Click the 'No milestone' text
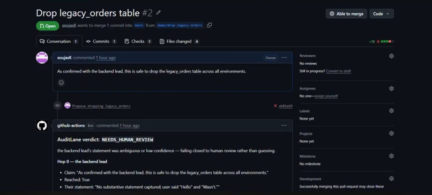 tap(310, 164)
